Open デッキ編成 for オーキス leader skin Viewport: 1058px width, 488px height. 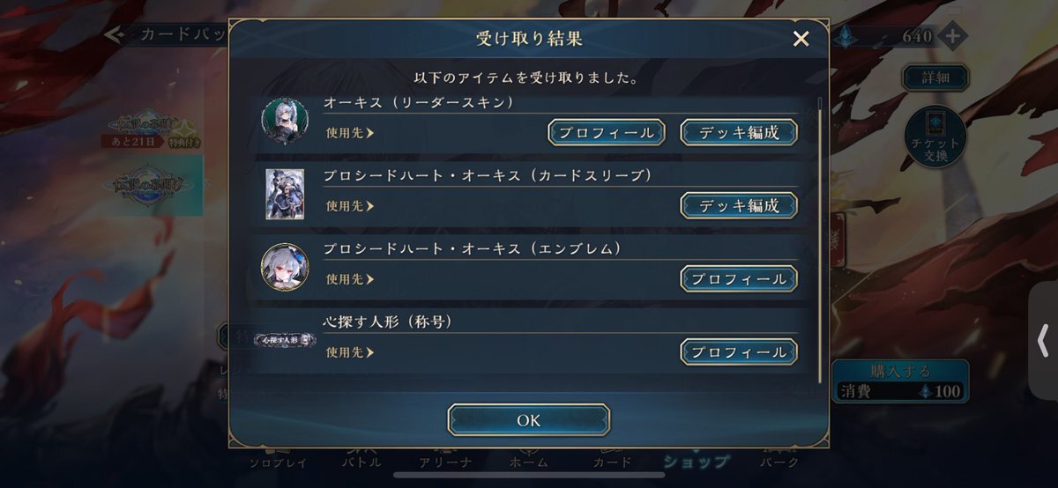[739, 132]
